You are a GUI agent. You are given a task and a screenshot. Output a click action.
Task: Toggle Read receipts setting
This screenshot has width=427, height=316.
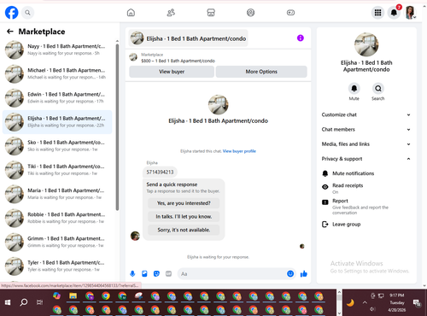click(x=366, y=188)
